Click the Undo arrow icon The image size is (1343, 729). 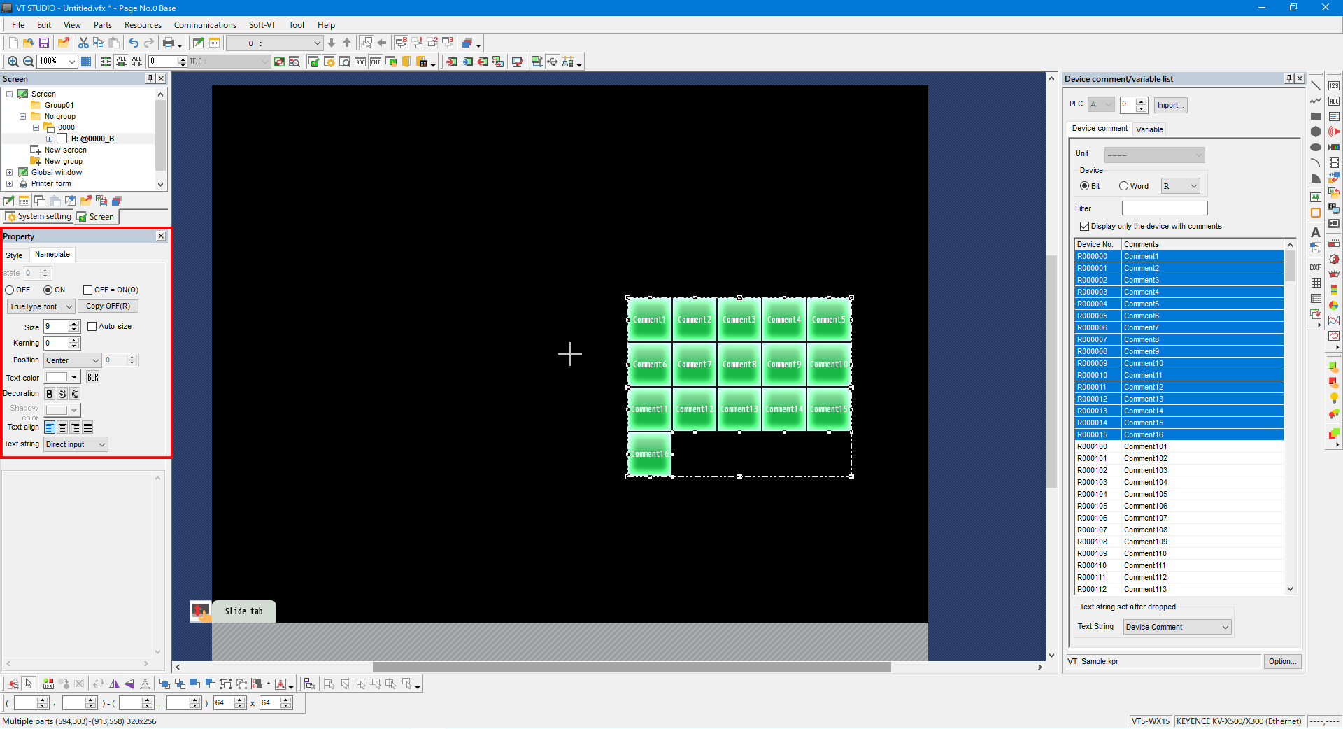[133, 43]
